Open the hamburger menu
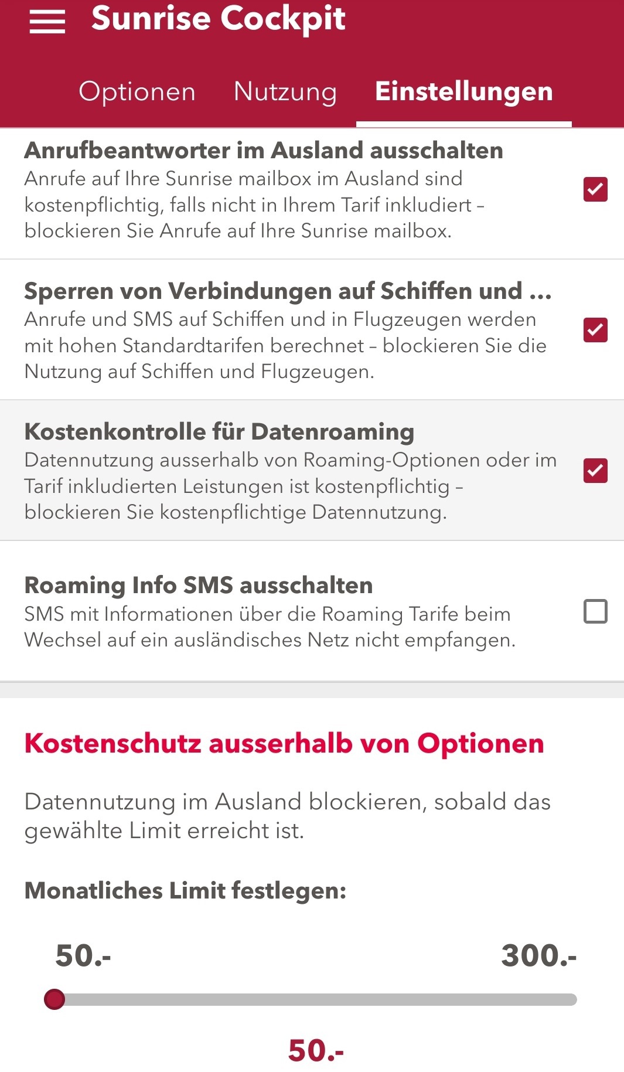Viewport: 624px width, 1072px height. pyautogui.click(x=47, y=21)
